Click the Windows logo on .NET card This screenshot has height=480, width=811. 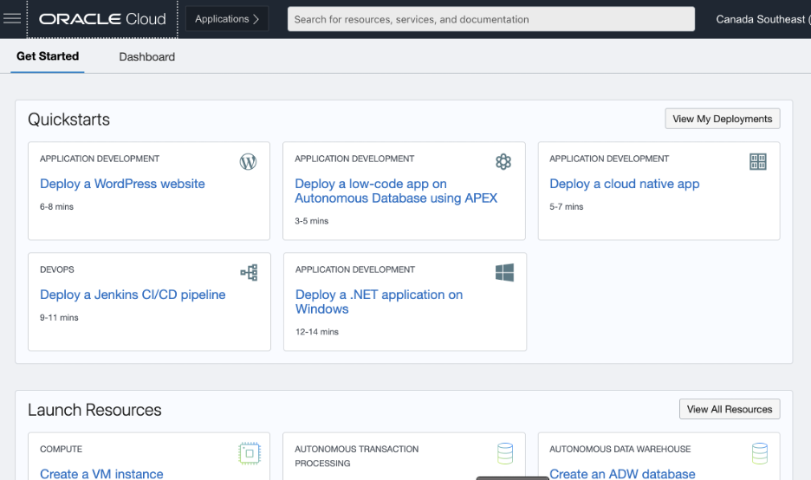(504, 273)
